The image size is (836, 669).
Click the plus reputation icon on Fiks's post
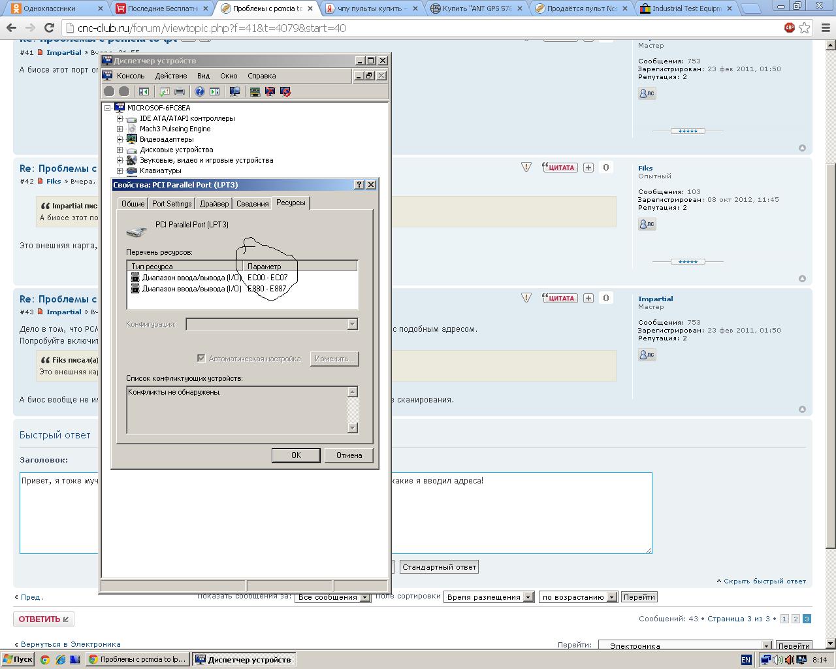tap(588, 167)
